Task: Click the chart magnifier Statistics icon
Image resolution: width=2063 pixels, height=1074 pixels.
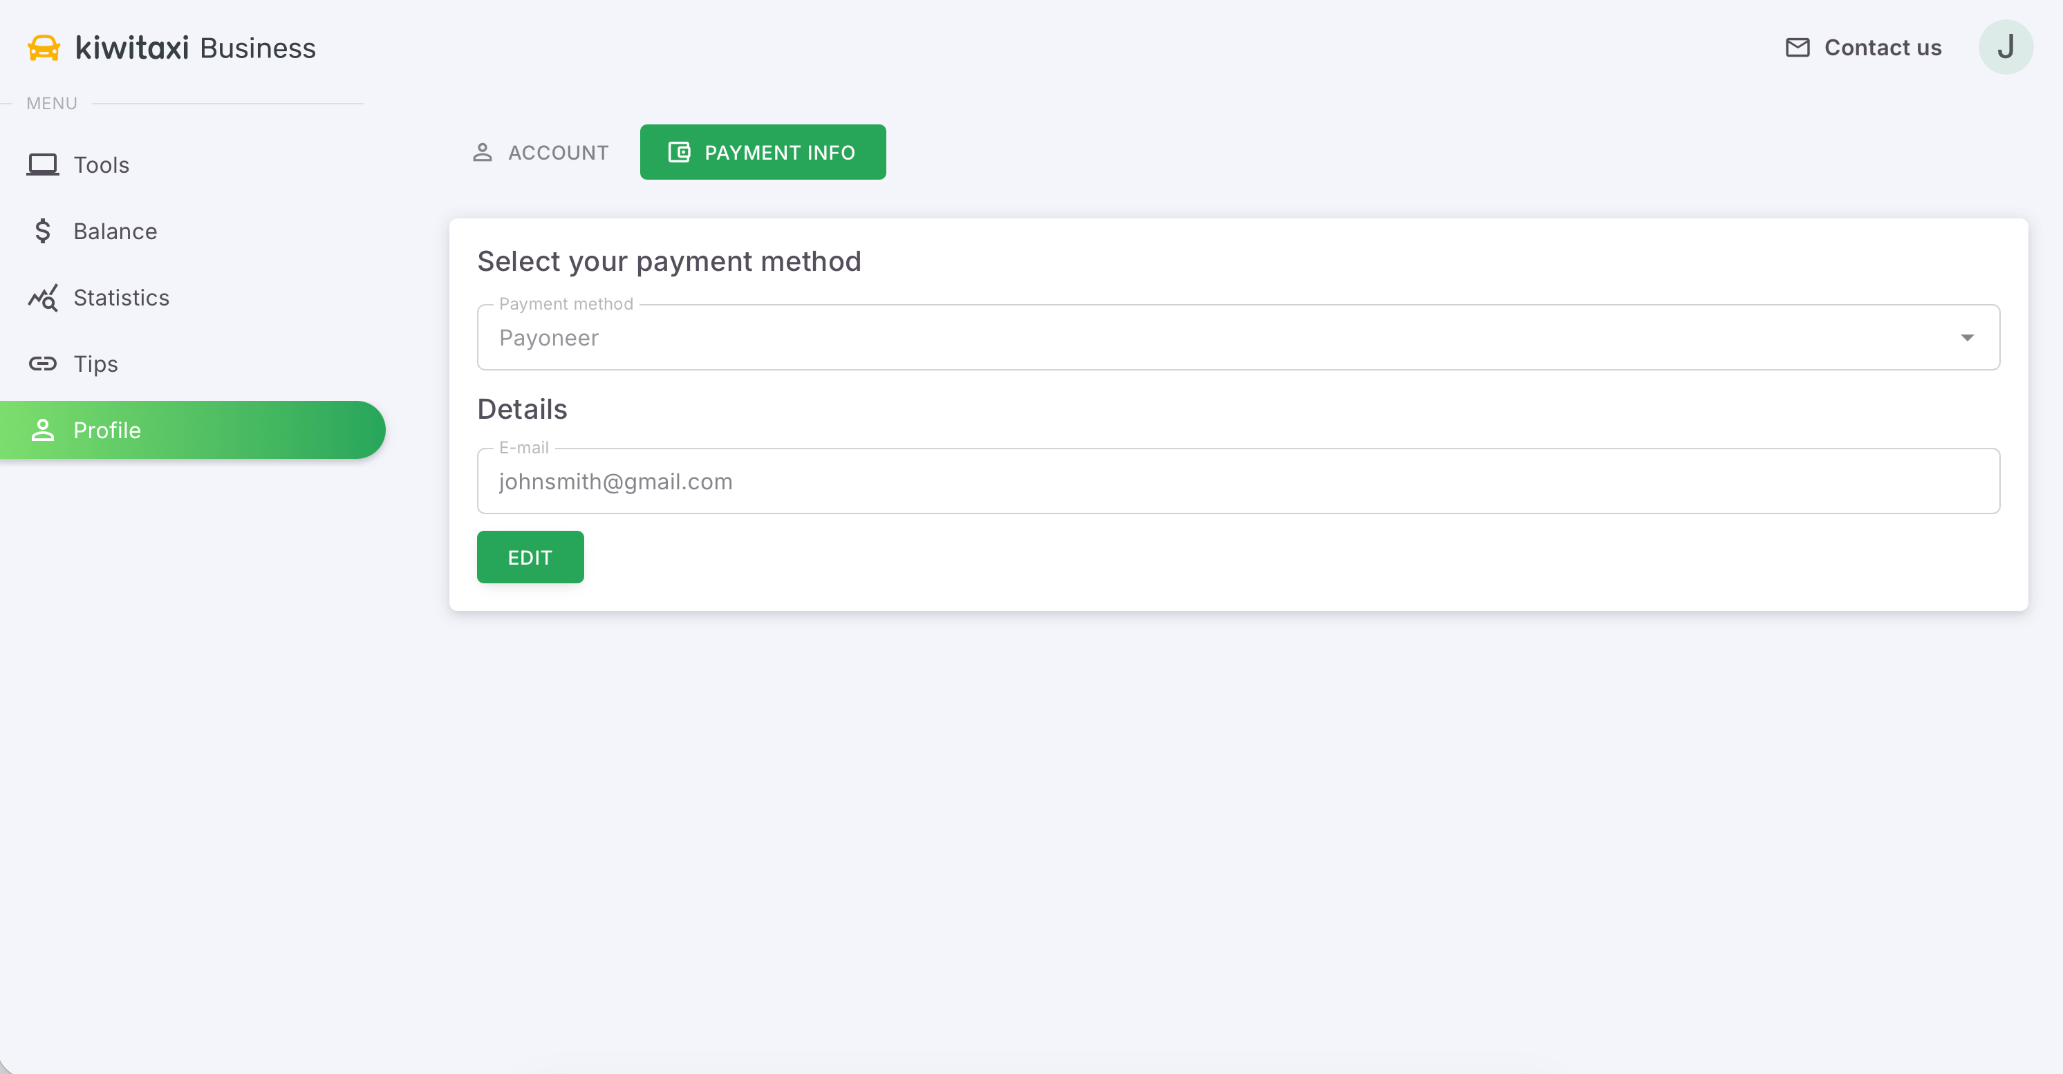Action: click(x=42, y=297)
